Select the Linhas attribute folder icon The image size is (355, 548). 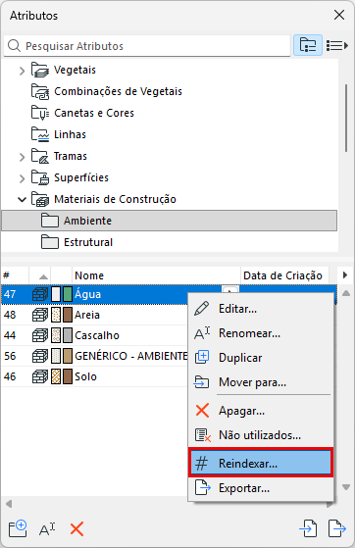point(39,134)
